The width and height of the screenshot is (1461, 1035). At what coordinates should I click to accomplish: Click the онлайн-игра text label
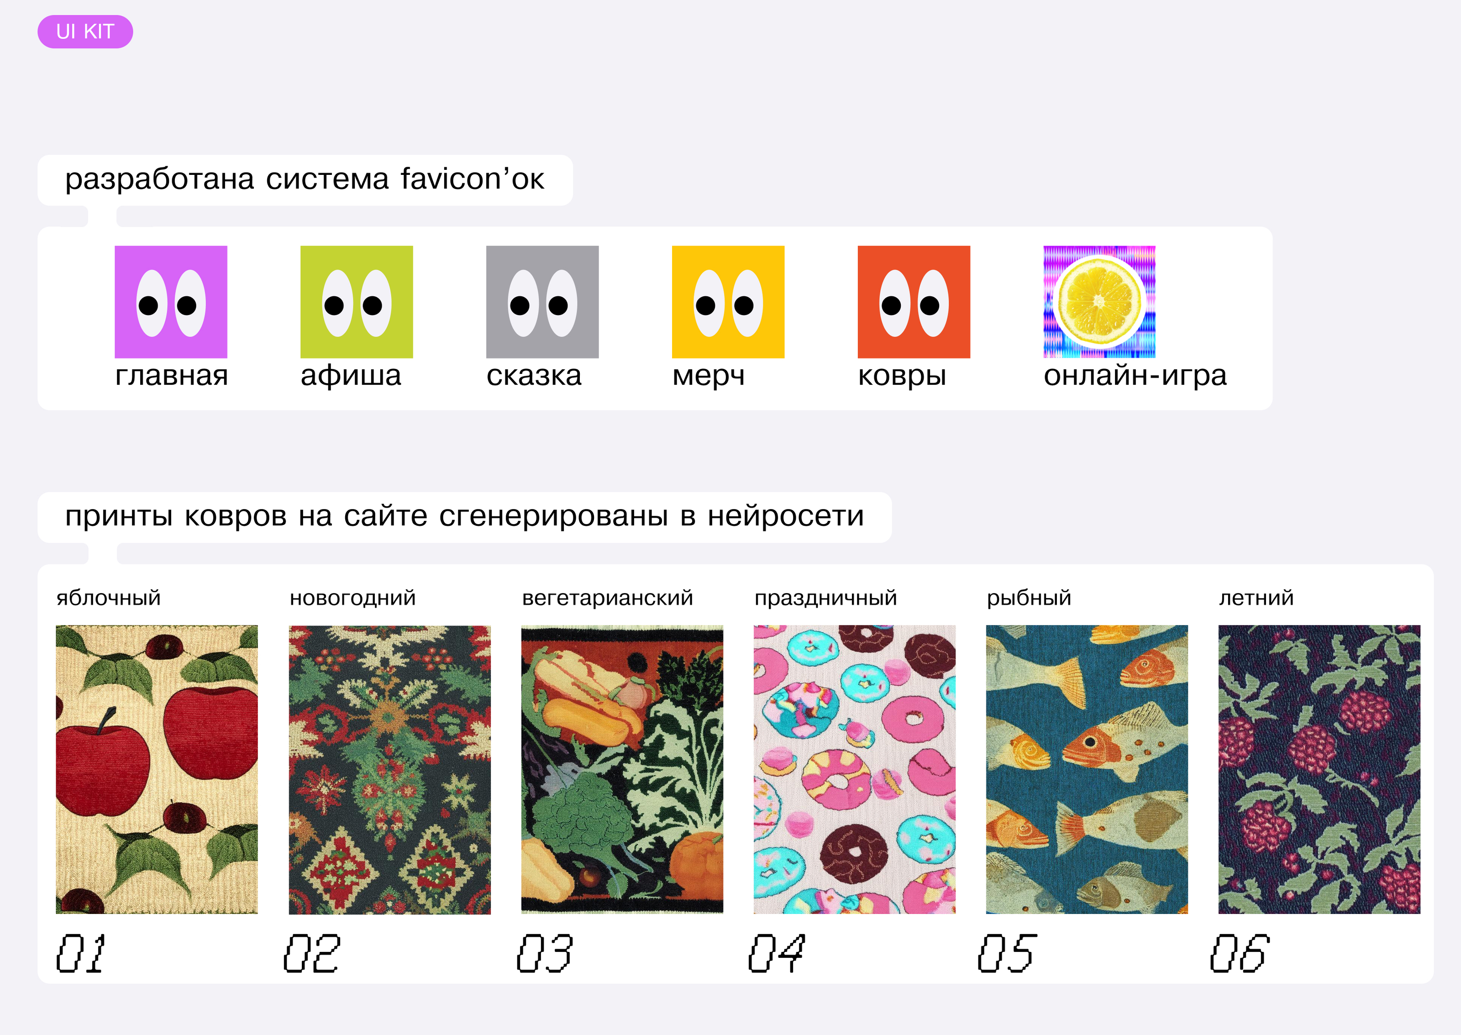click(1135, 376)
